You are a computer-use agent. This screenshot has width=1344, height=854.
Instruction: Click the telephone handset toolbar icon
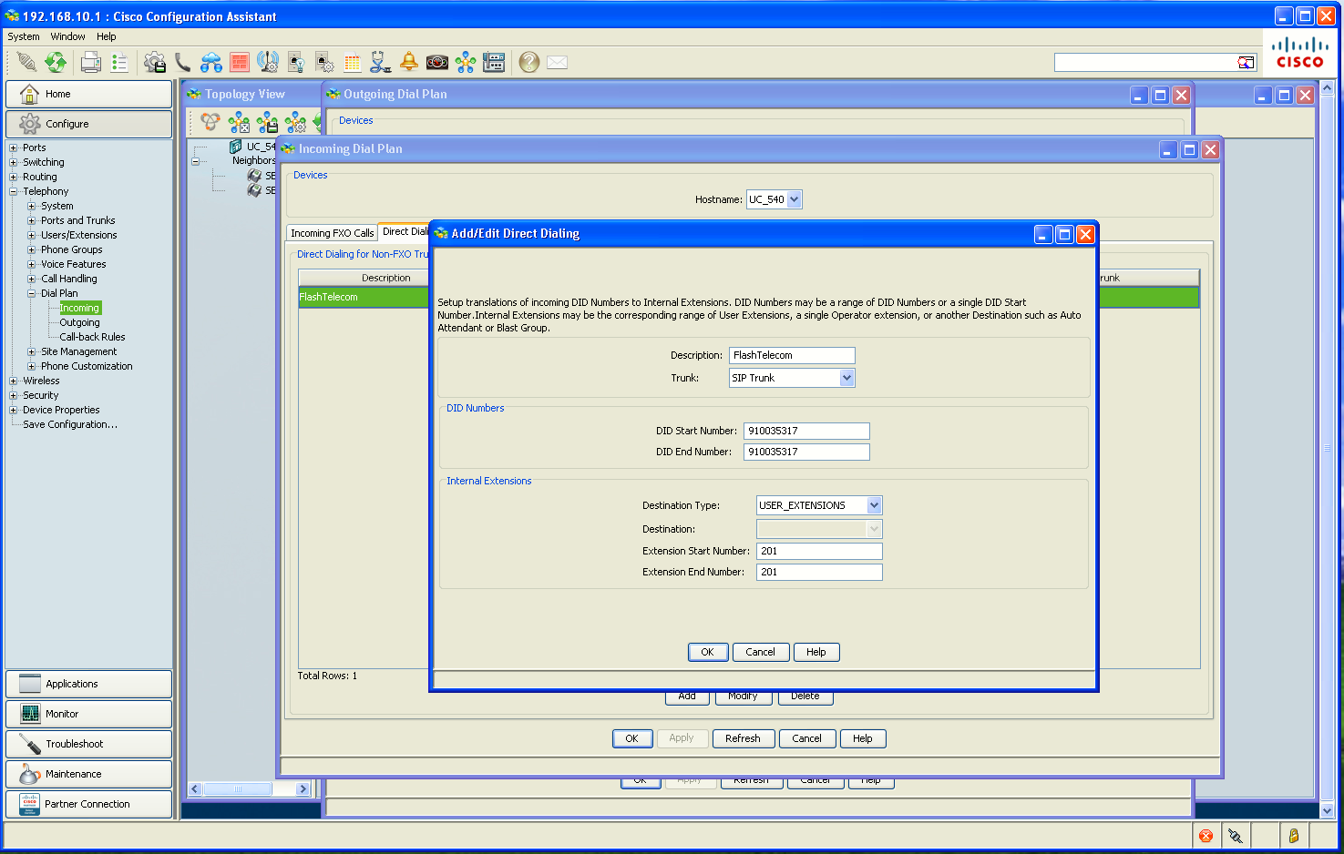pos(183,62)
